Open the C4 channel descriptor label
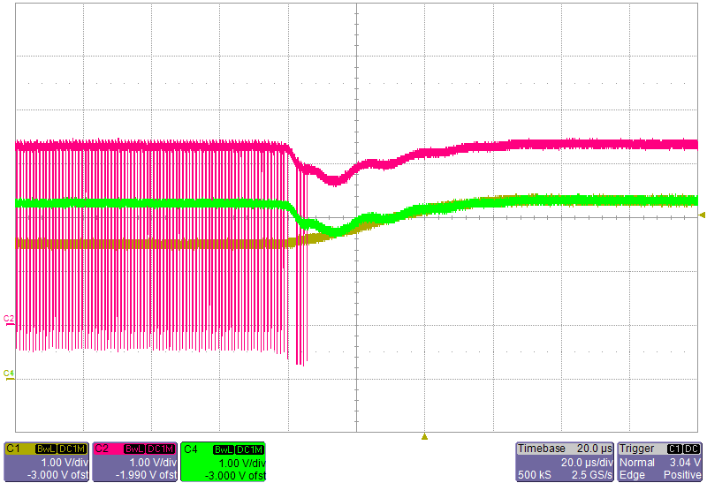This screenshot has width=707, height=483. [x=191, y=449]
